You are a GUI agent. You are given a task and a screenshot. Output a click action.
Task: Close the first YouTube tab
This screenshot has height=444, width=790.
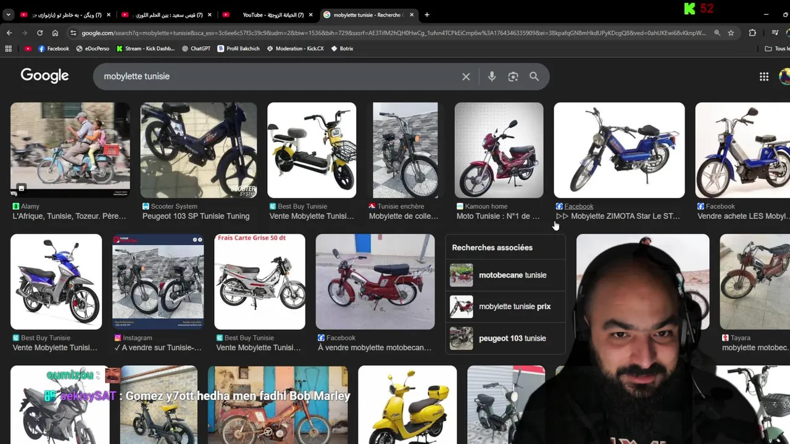point(109,15)
